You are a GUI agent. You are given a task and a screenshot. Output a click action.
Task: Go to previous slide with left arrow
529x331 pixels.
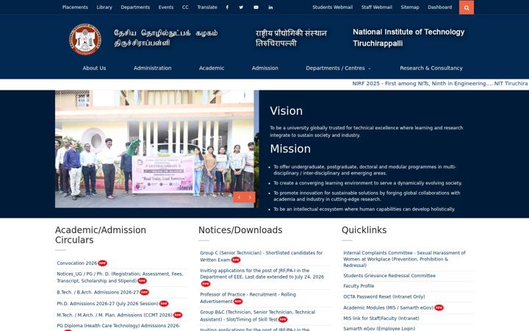(x=239, y=197)
